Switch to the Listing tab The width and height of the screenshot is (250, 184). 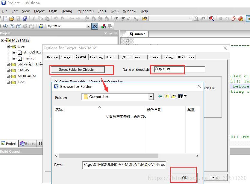tap(96, 57)
